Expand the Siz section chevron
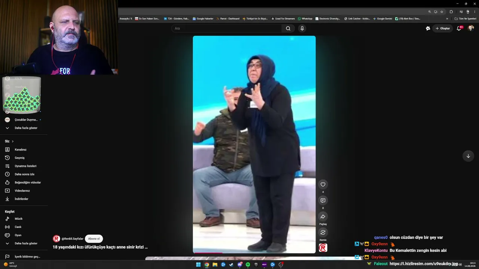479x269 pixels. tap(13, 141)
